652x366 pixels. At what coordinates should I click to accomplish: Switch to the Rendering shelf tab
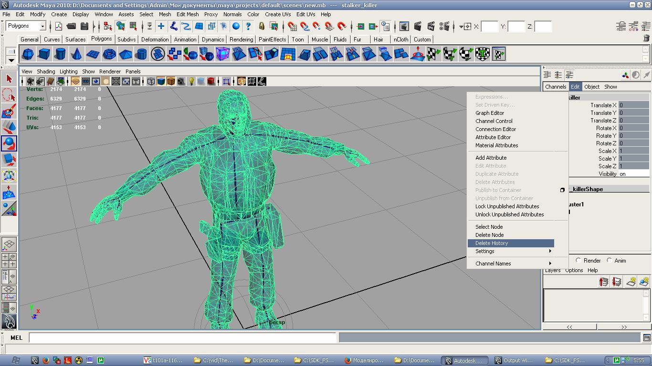pyautogui.click(x=241, y=40)
